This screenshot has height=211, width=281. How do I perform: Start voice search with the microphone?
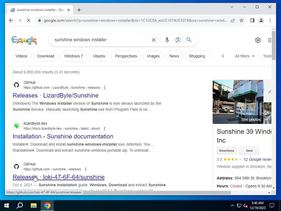pyautogui.click(x=167, y=40)
